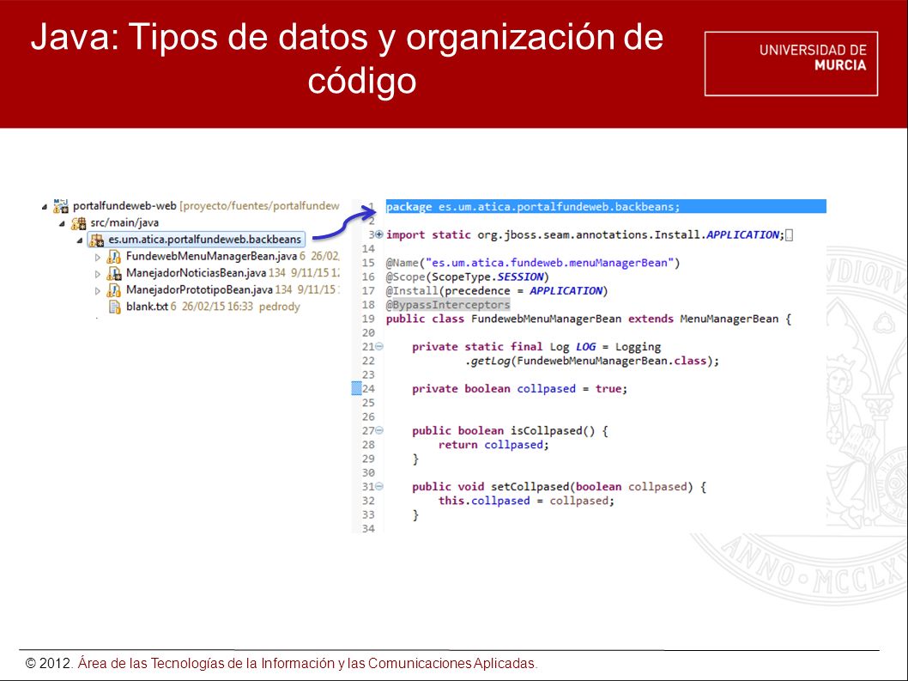Collapse the es.um.atica.portalfundeweb.backbeans package
This screenshot has width=908, height=681.
click(x=79, y=240)
